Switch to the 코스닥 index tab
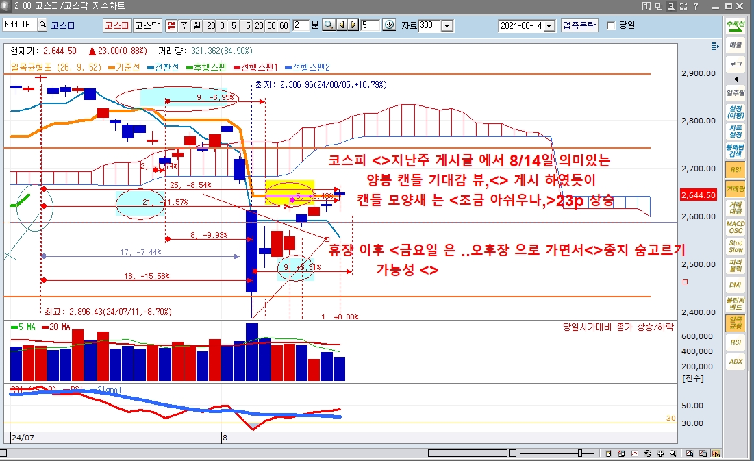Image resolution: width=754 pixels, height=461 pixels. click(x=147, y=25)
